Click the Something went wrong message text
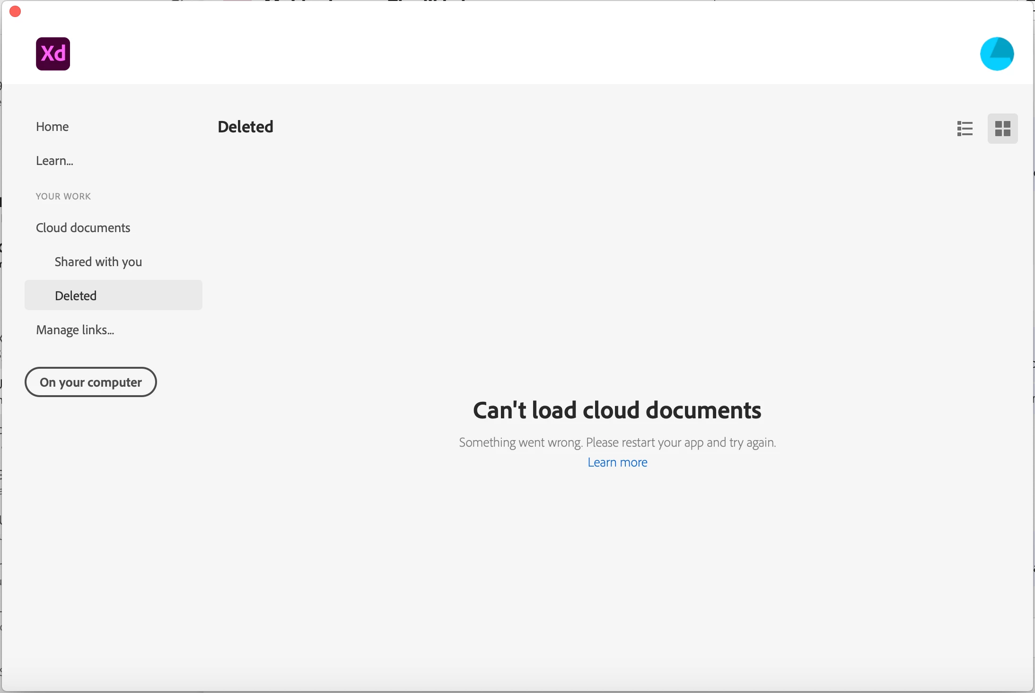 [x=617, y=442]
